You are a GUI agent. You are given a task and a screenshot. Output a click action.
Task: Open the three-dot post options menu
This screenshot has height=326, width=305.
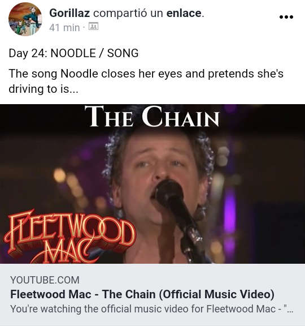pos(286,17)
